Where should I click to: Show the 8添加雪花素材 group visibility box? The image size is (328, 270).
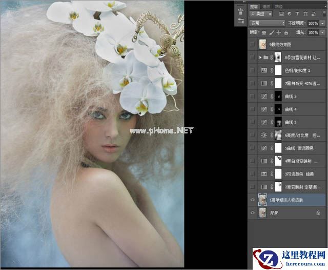coord(253,57)
